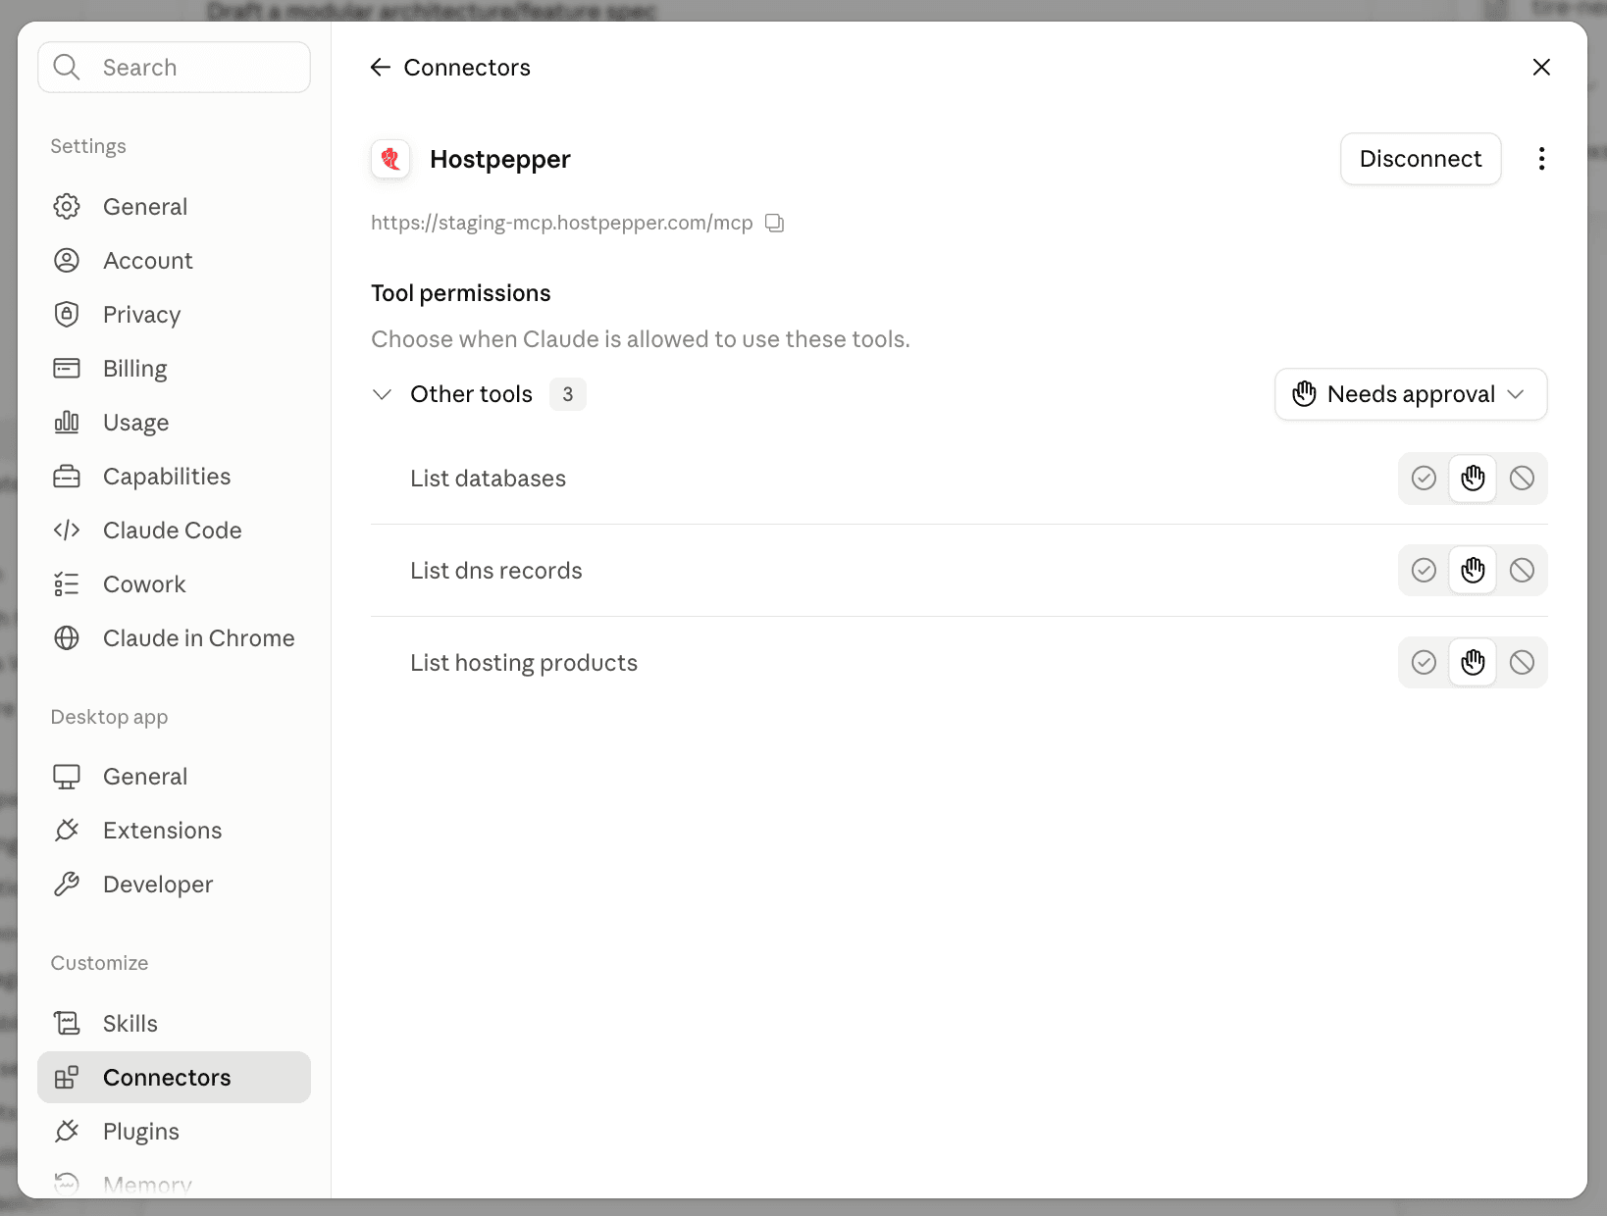This screenshot has height=1216, width=1607.
Task: Click the List databases label
Action: [488, 479]
